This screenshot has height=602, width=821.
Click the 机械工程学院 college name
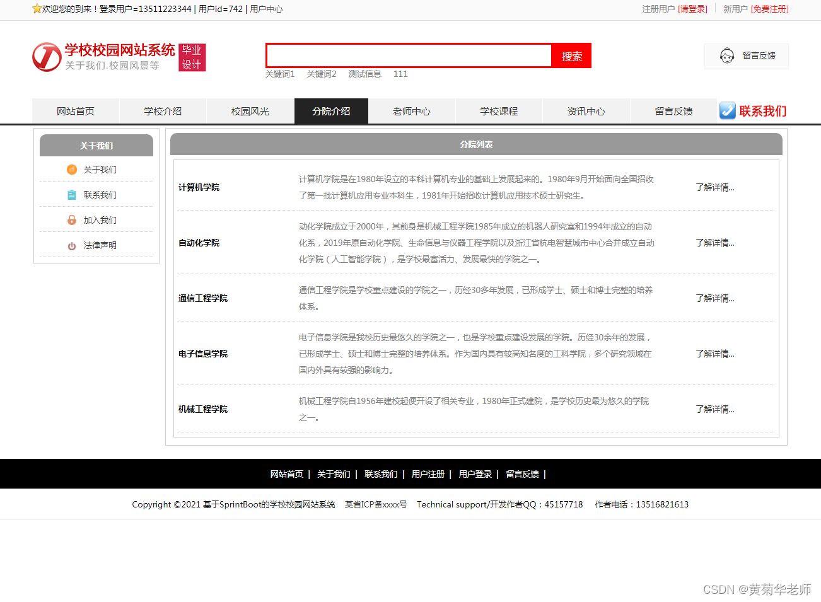coord(203,409)
